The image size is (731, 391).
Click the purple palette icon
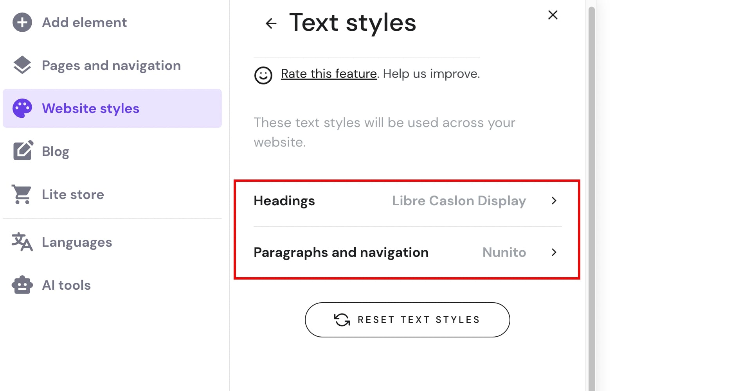tap(22, 108)
